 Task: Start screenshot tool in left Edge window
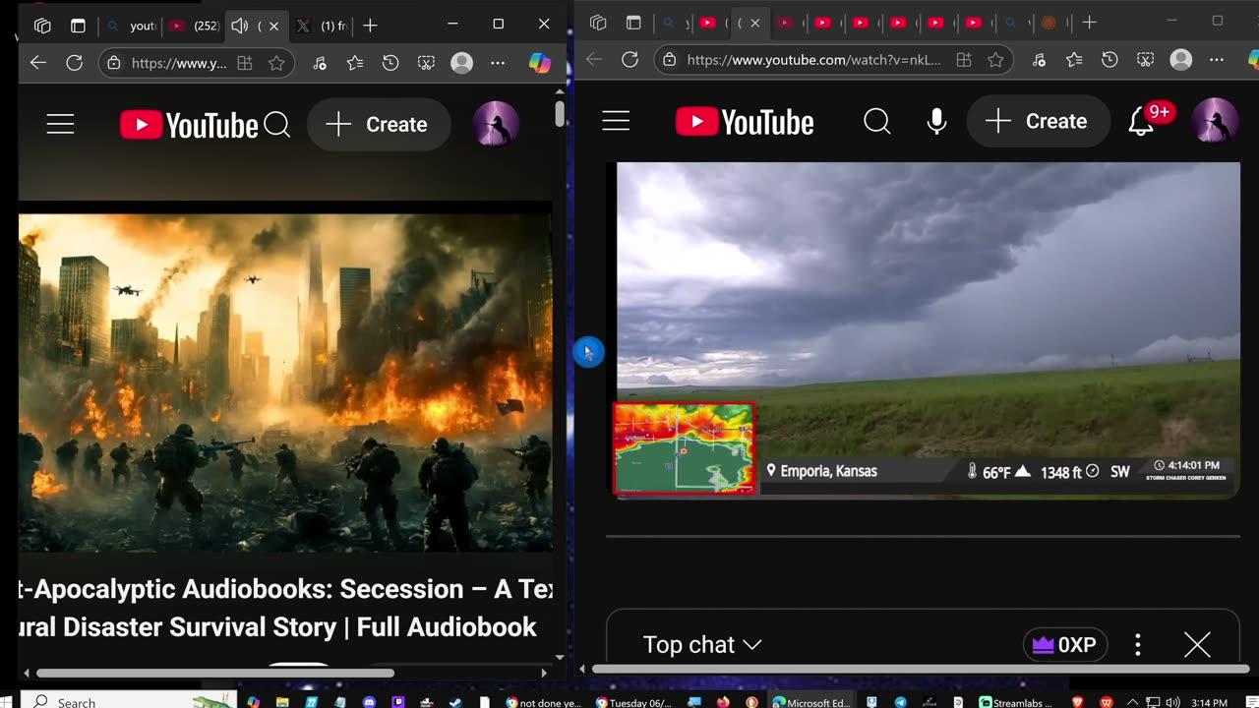click(426, 63)
